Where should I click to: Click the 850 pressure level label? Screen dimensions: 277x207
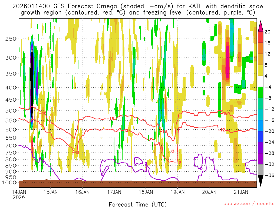pyautogui.click(x=11, y=166)
